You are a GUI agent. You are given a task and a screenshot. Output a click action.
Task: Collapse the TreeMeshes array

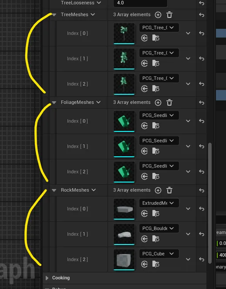(x=54, y=15)
